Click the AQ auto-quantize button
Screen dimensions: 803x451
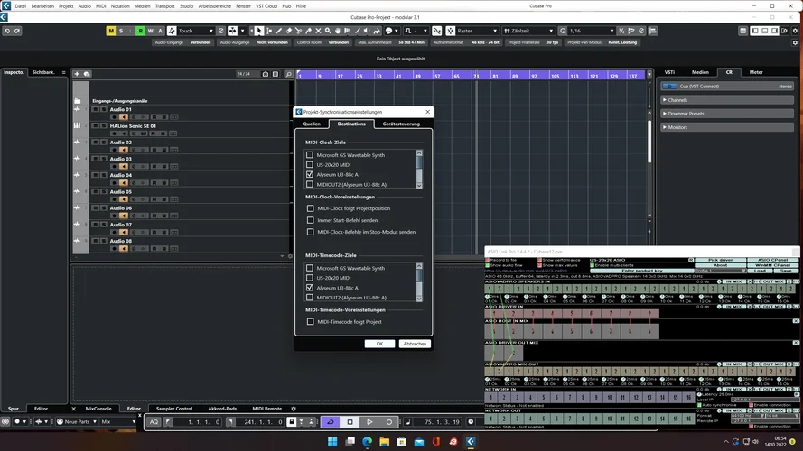(x=154, y=421)
